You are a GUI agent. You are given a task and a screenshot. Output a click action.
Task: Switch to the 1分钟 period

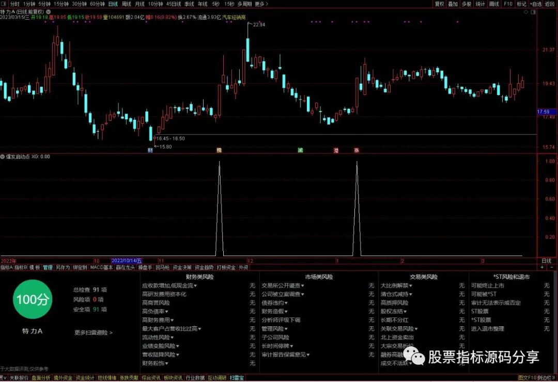[x=29, y=4]
